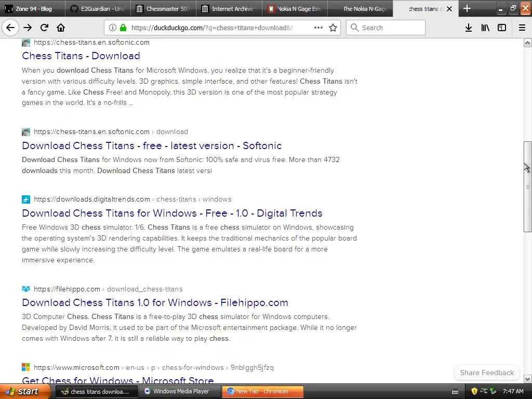Open Chess Titans - Download result
The height and width of the screenshot is (399, 532).
[x=81, y=56]
